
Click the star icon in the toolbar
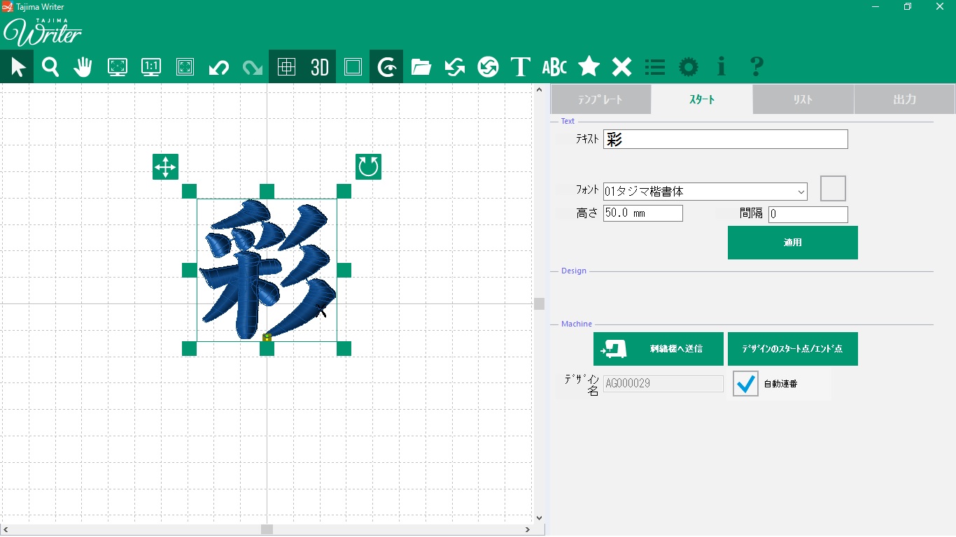point(589,66)
